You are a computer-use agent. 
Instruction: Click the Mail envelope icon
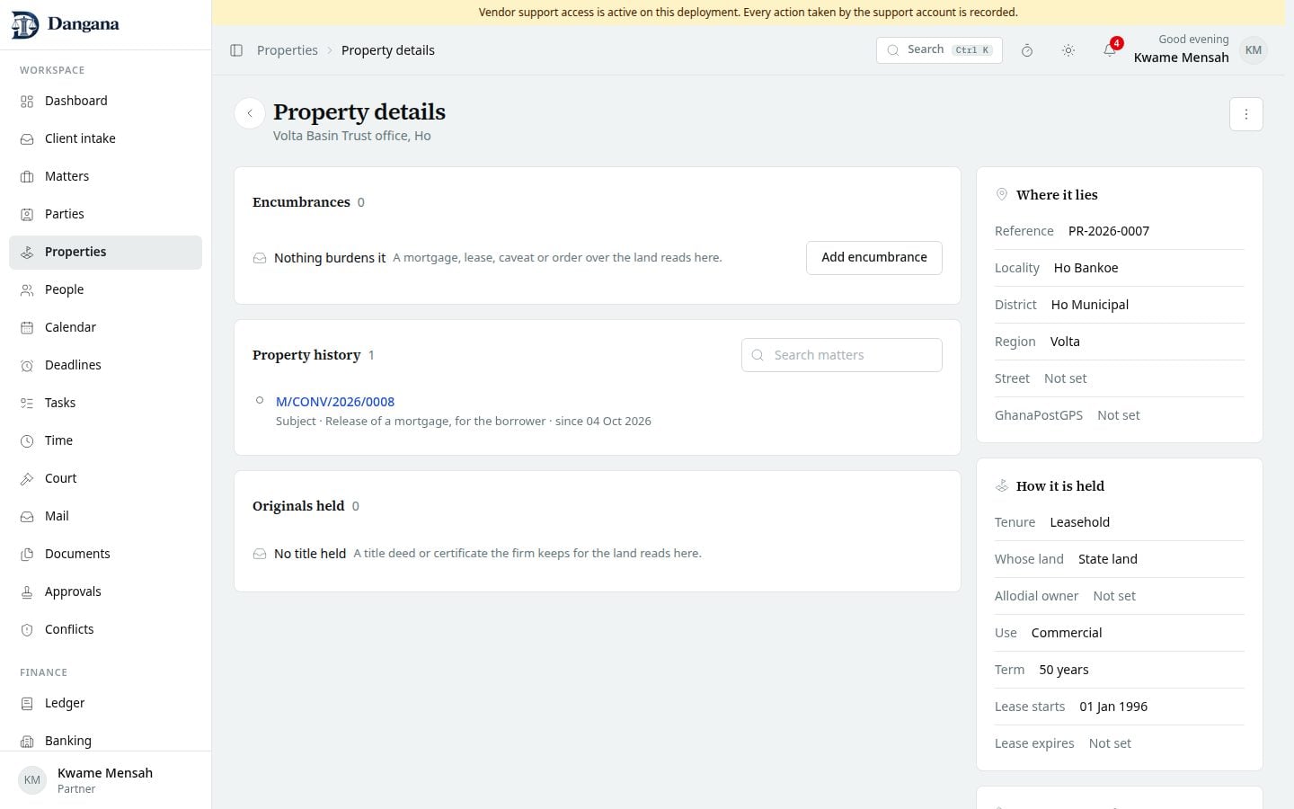(27, 516)
